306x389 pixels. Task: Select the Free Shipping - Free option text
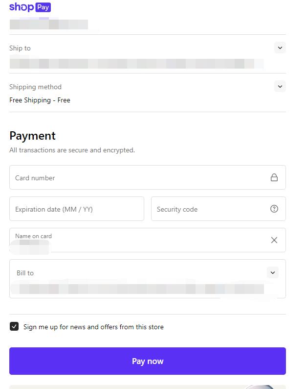coord(40,100)
